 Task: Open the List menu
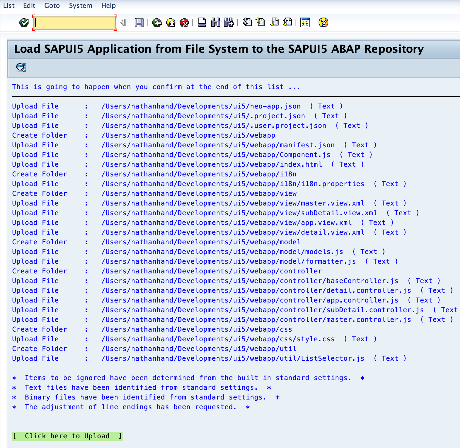(x=9, y=5)
